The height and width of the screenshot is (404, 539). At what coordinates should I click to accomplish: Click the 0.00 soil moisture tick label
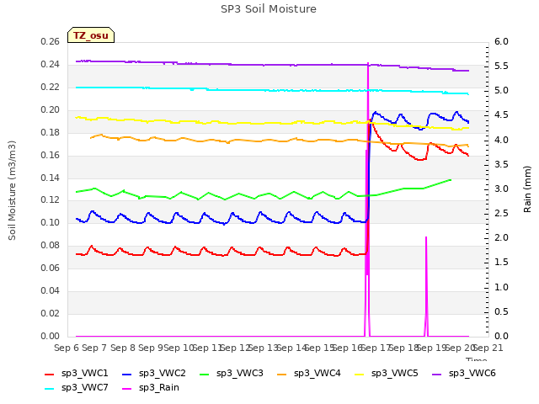[x=51, y=336]
